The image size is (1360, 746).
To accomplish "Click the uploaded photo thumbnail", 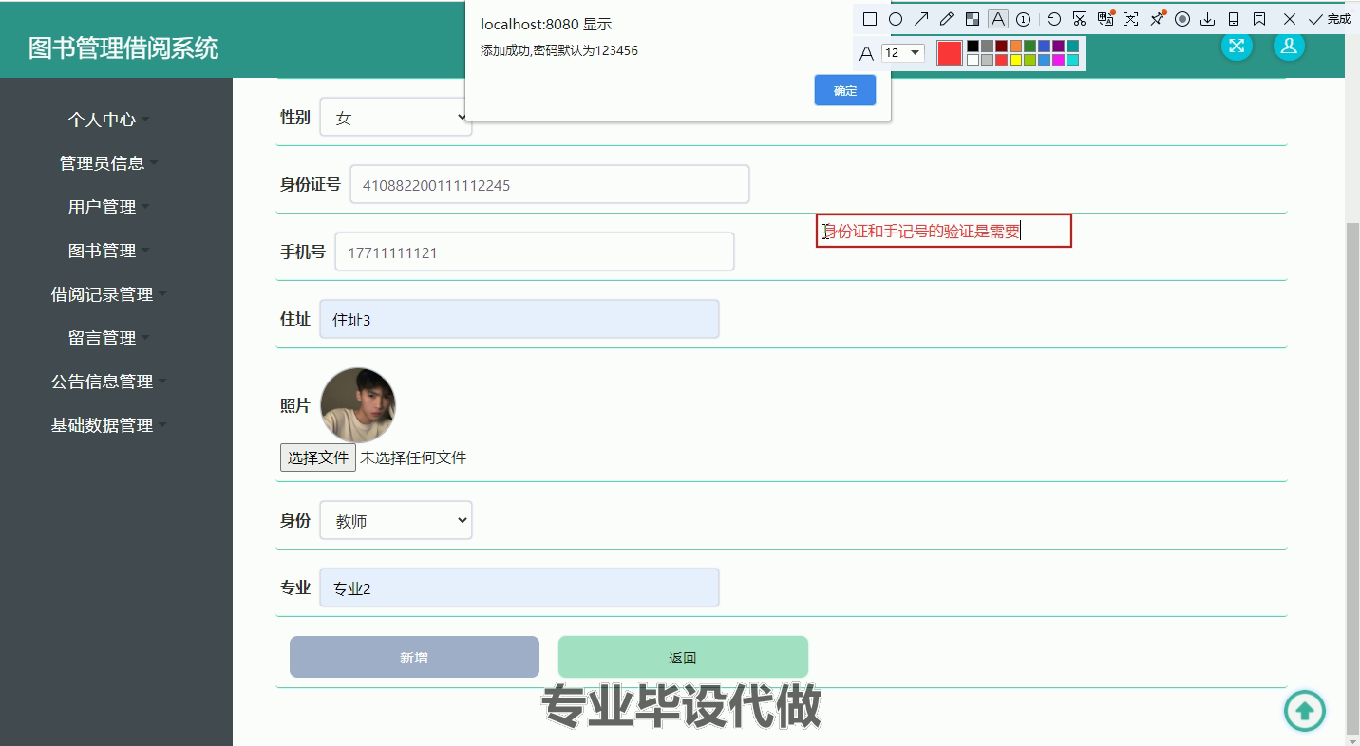I will point(358,405).
